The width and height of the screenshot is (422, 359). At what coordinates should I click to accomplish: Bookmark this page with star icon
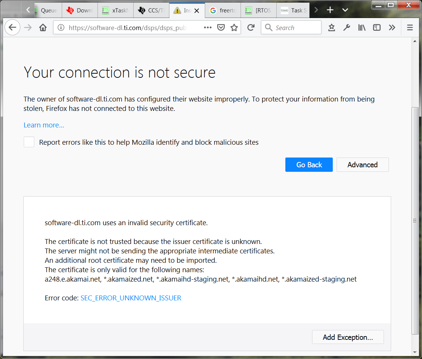234,27
